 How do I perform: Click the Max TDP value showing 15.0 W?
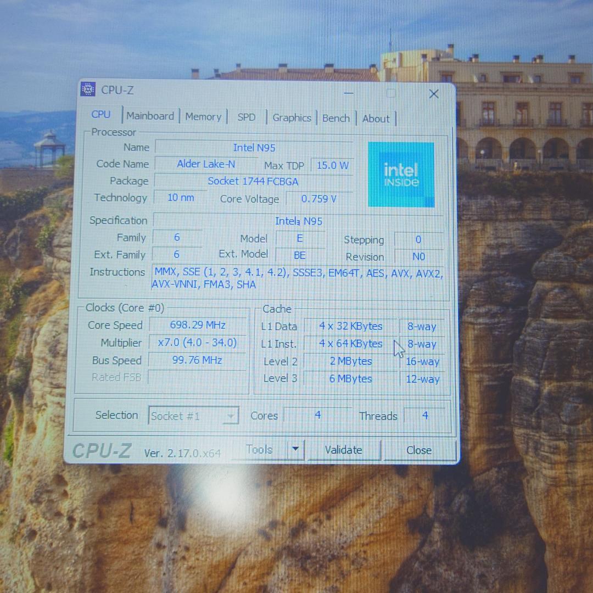332,165
